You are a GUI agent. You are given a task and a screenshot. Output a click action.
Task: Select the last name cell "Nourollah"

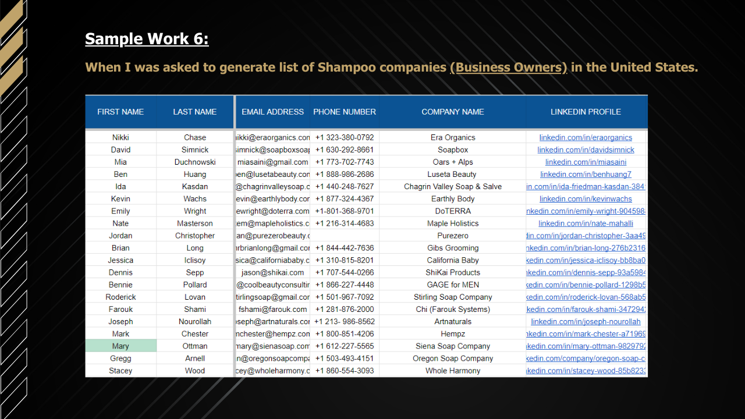click(x=195, y=322)
